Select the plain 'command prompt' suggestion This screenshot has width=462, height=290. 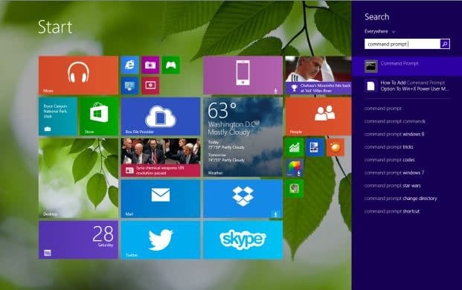click(x=383, y=109)
